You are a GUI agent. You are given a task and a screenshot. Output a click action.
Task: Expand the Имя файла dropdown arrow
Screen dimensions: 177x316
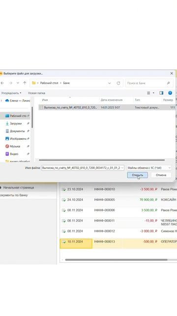click(x=122, y=168)
